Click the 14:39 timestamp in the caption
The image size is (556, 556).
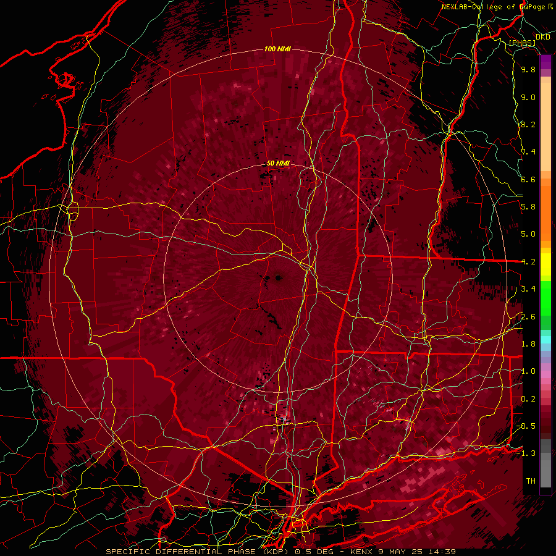click(443, 552)
